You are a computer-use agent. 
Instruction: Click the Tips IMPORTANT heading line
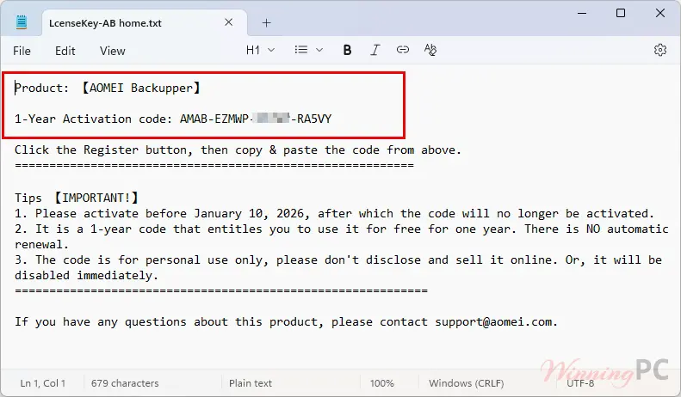(x=77, y=198)
